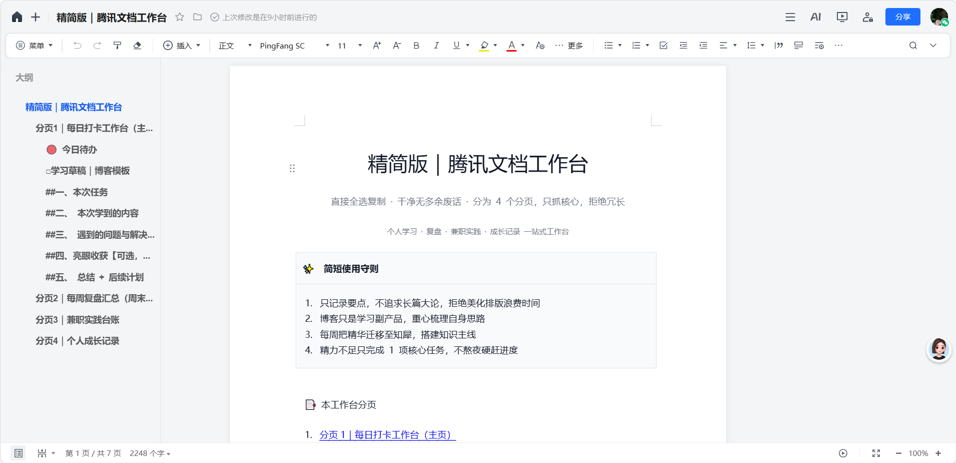Star this document as favorite
Image resolution: width=956 pixels, height=463 pixels.
coord(180,17)
